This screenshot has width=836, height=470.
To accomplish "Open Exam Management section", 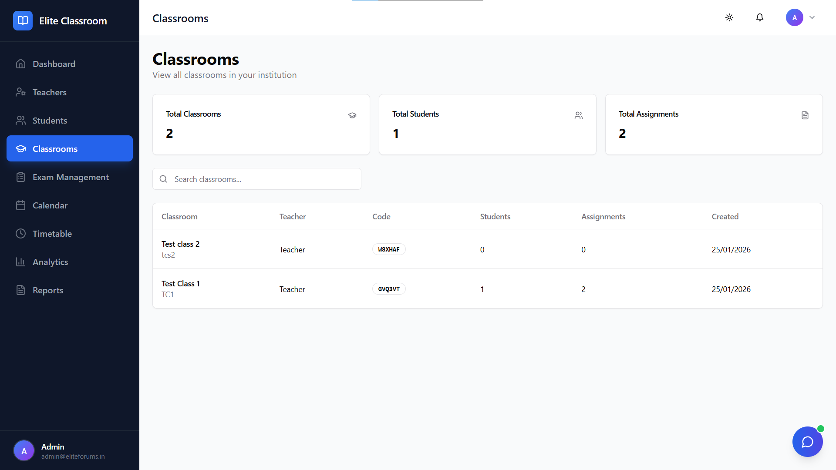I will click(x=71, y=177).
